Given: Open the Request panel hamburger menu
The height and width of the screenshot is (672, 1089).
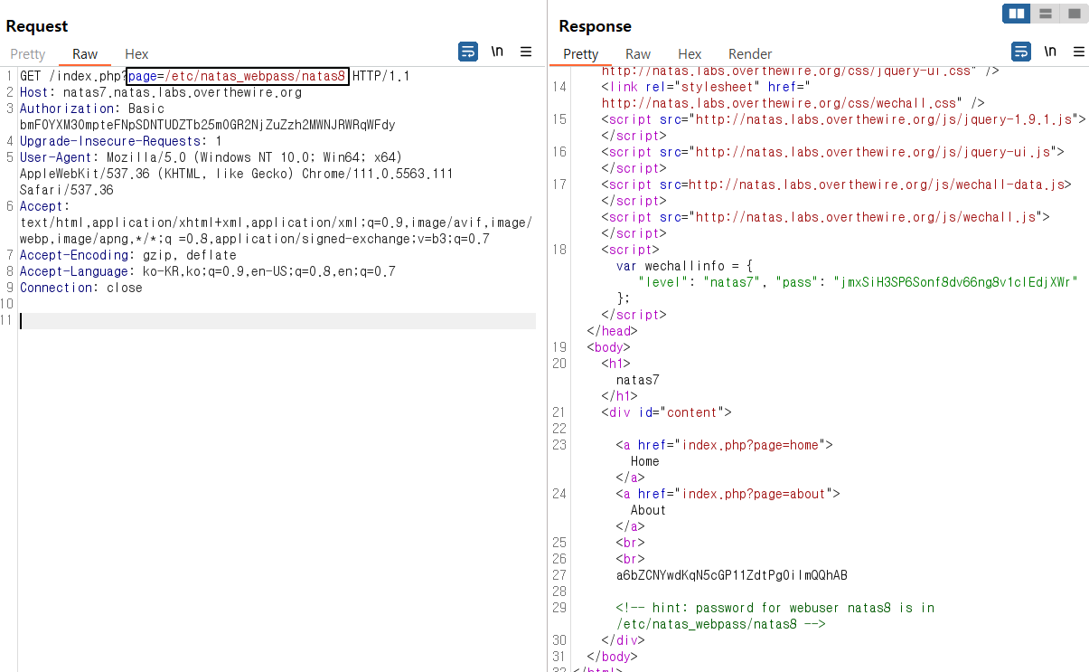Looking at the screenshot, I should tap(526, 52).
